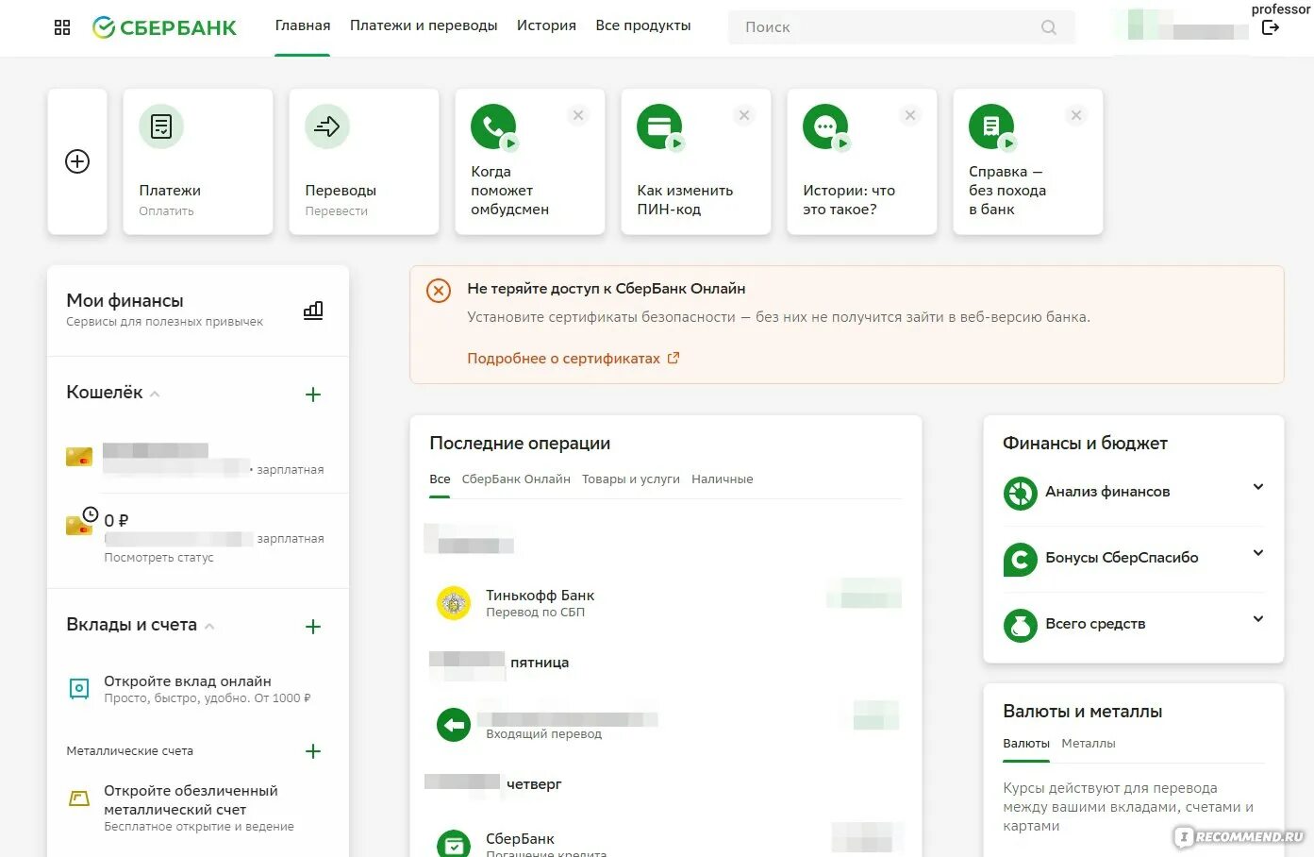Open the Справка document story icon
The width and height of the screenshot is (1314, 857).
[992, 126]
